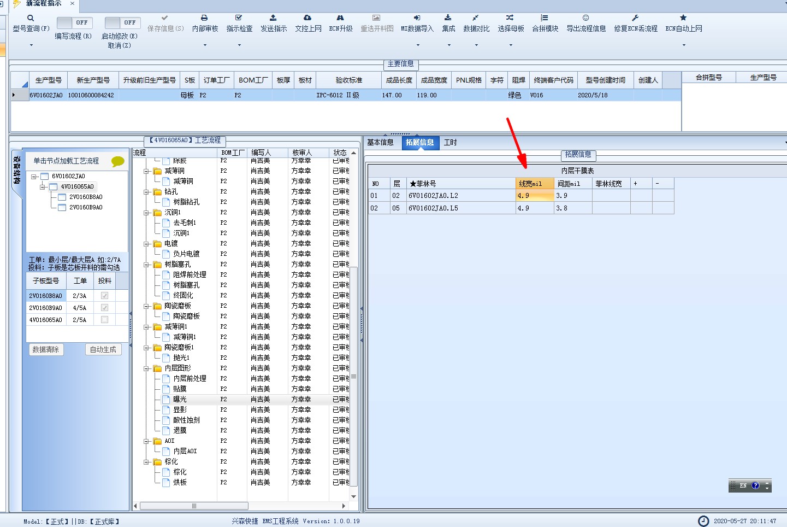Open dropdown arrow under MI数据导入
The height and width of the screenshot is (527, 787).
tap(417, 45)
